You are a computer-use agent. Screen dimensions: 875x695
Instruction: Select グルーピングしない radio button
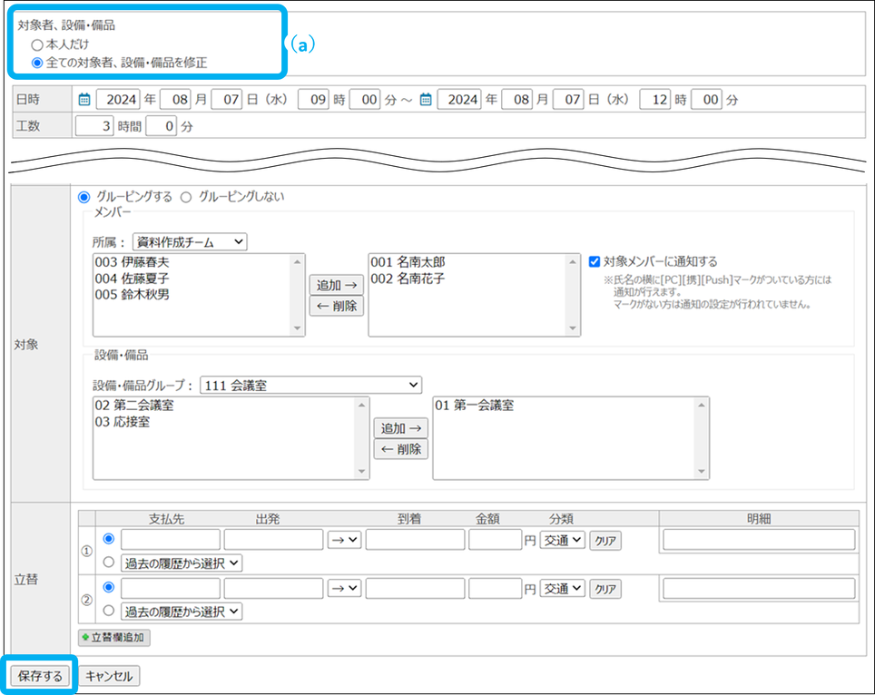click(x=186, y=196)
